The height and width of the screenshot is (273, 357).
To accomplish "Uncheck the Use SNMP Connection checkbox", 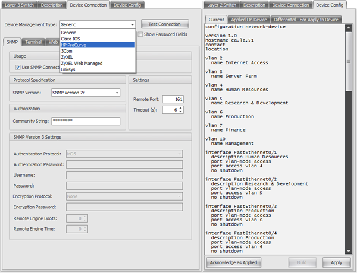I will (18, 67).
